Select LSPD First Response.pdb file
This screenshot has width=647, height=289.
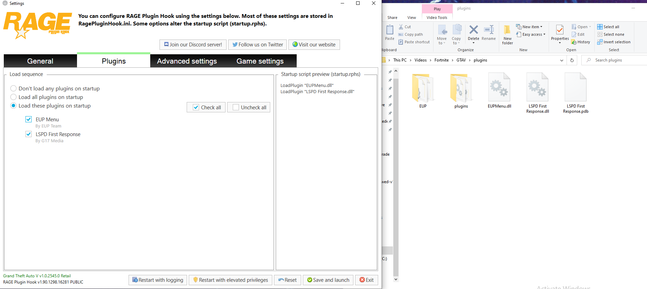coord(575,87)
